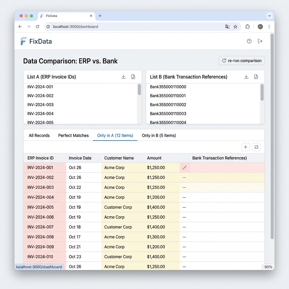289x289 pixels.
Task: Bookmark the page with the star icon
Action: point(235,27)
